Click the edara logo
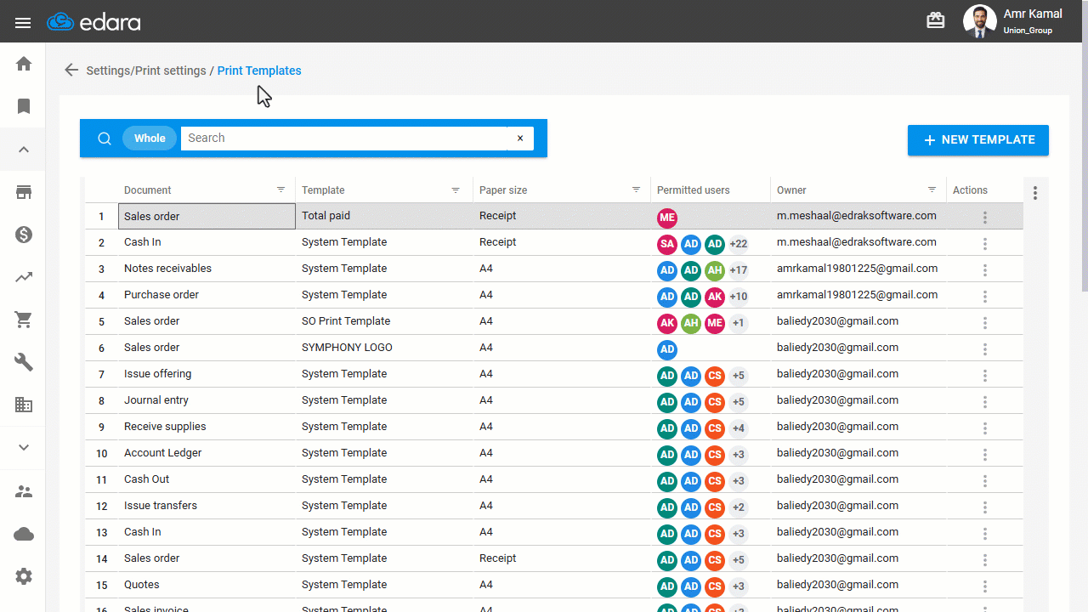This screenshot has height=612, width=1088. click(x=93, y=22)
